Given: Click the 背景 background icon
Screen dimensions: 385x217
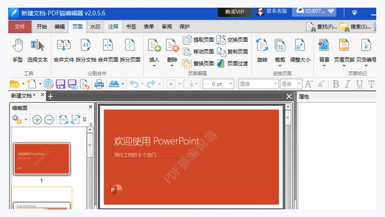Looking at the screenshot, I should (x=323, y=45).
